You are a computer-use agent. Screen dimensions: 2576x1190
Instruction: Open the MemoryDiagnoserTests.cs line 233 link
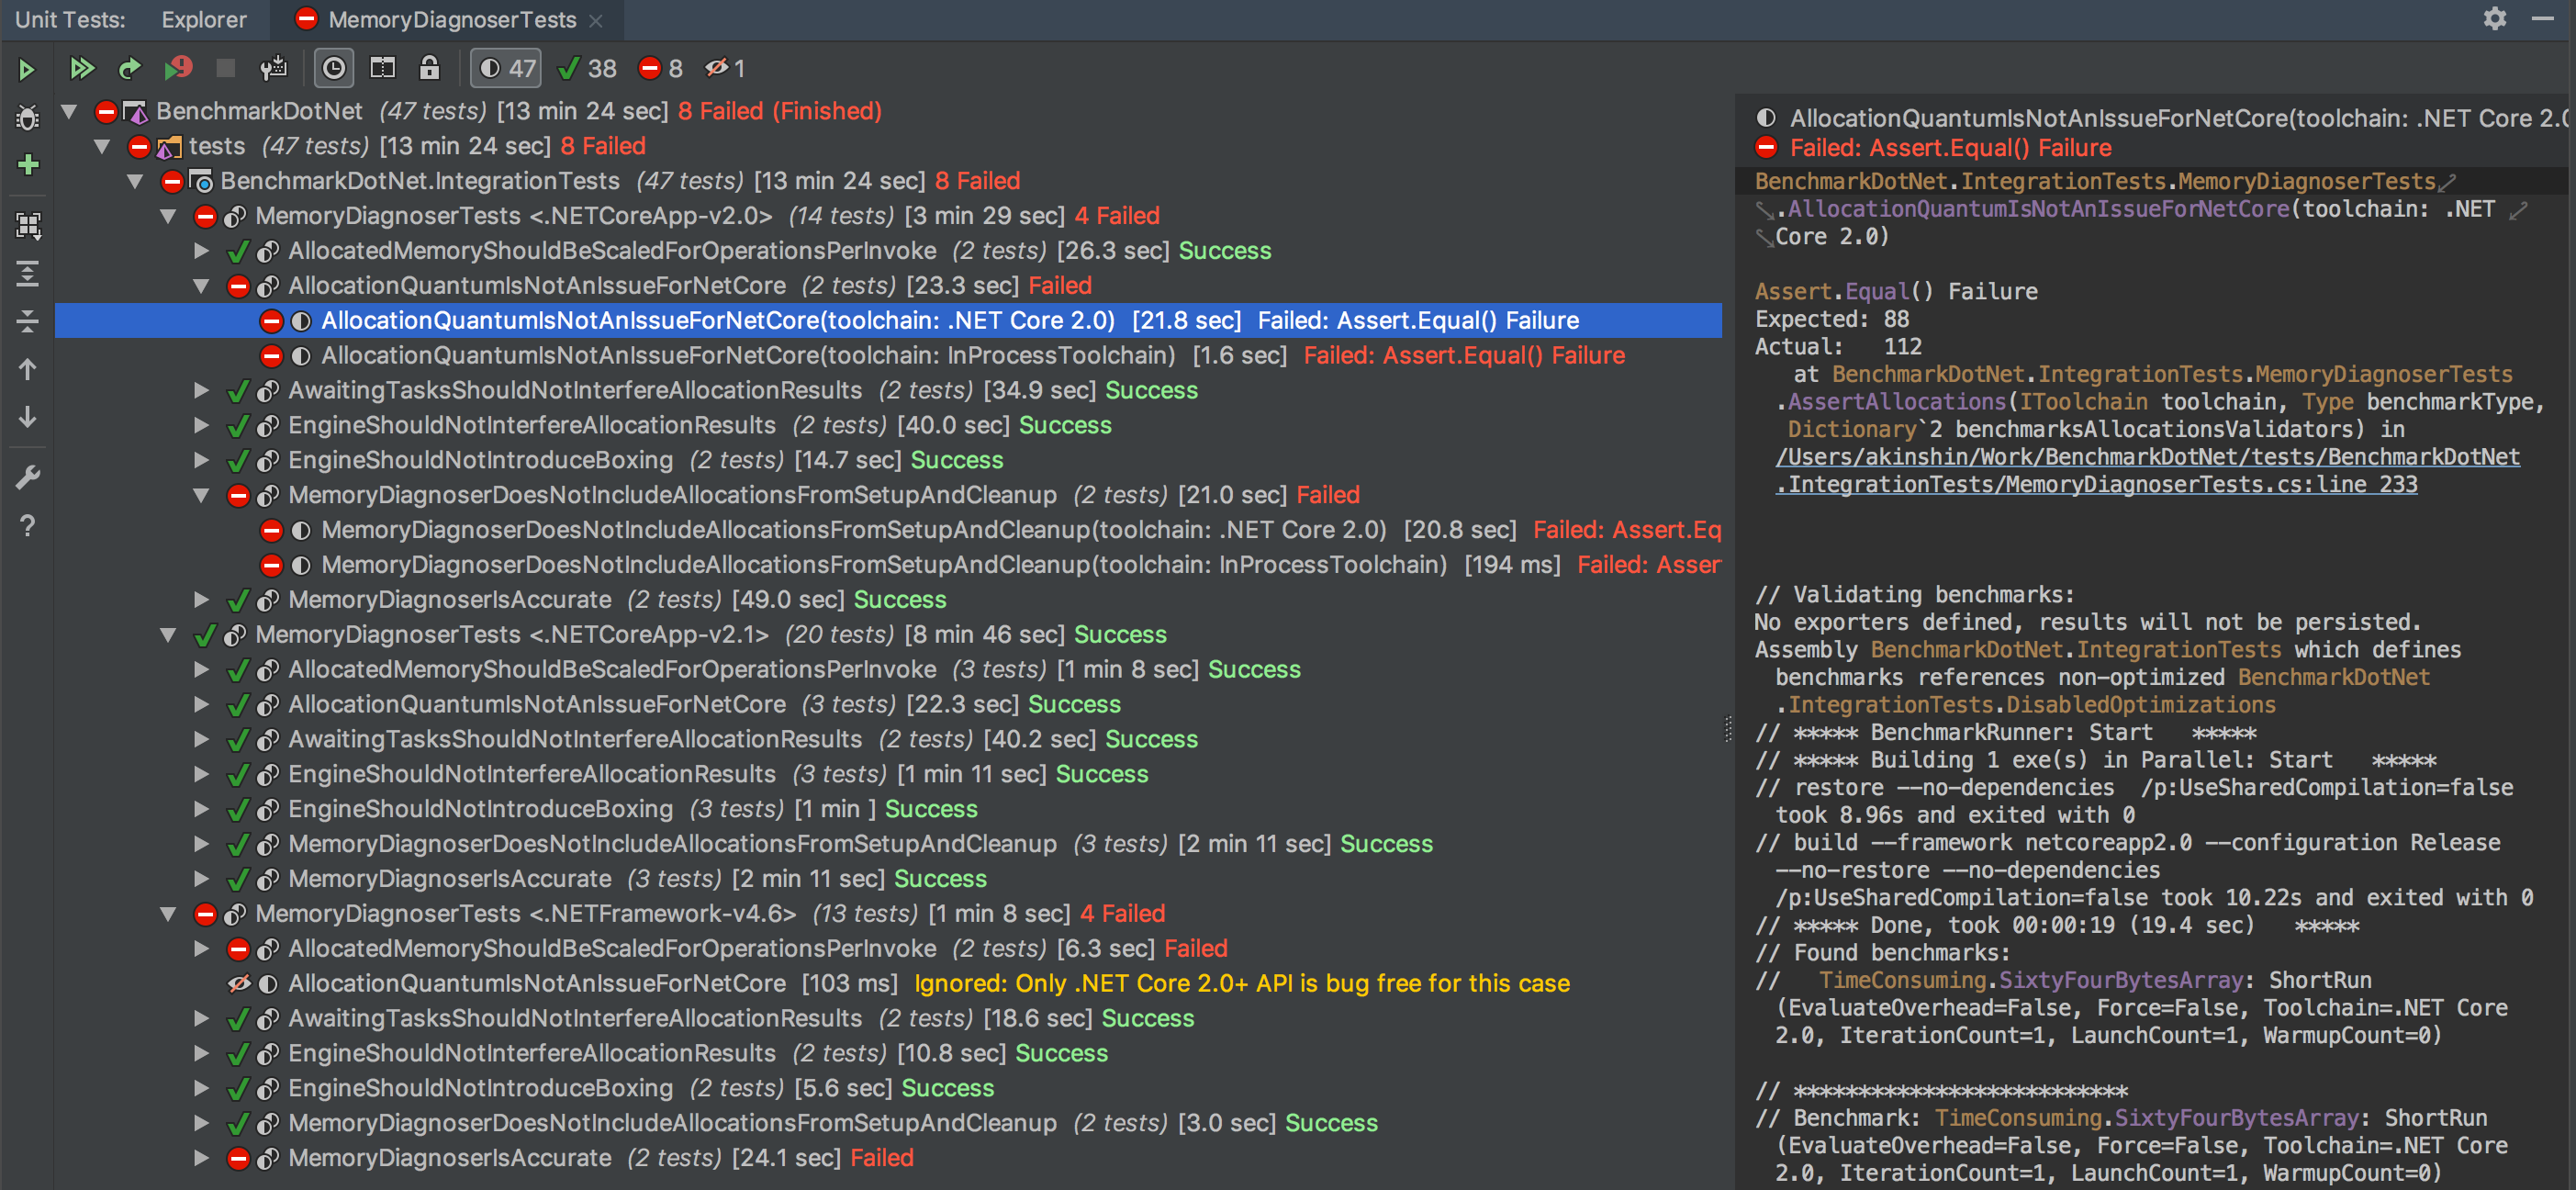point(2147,471)
